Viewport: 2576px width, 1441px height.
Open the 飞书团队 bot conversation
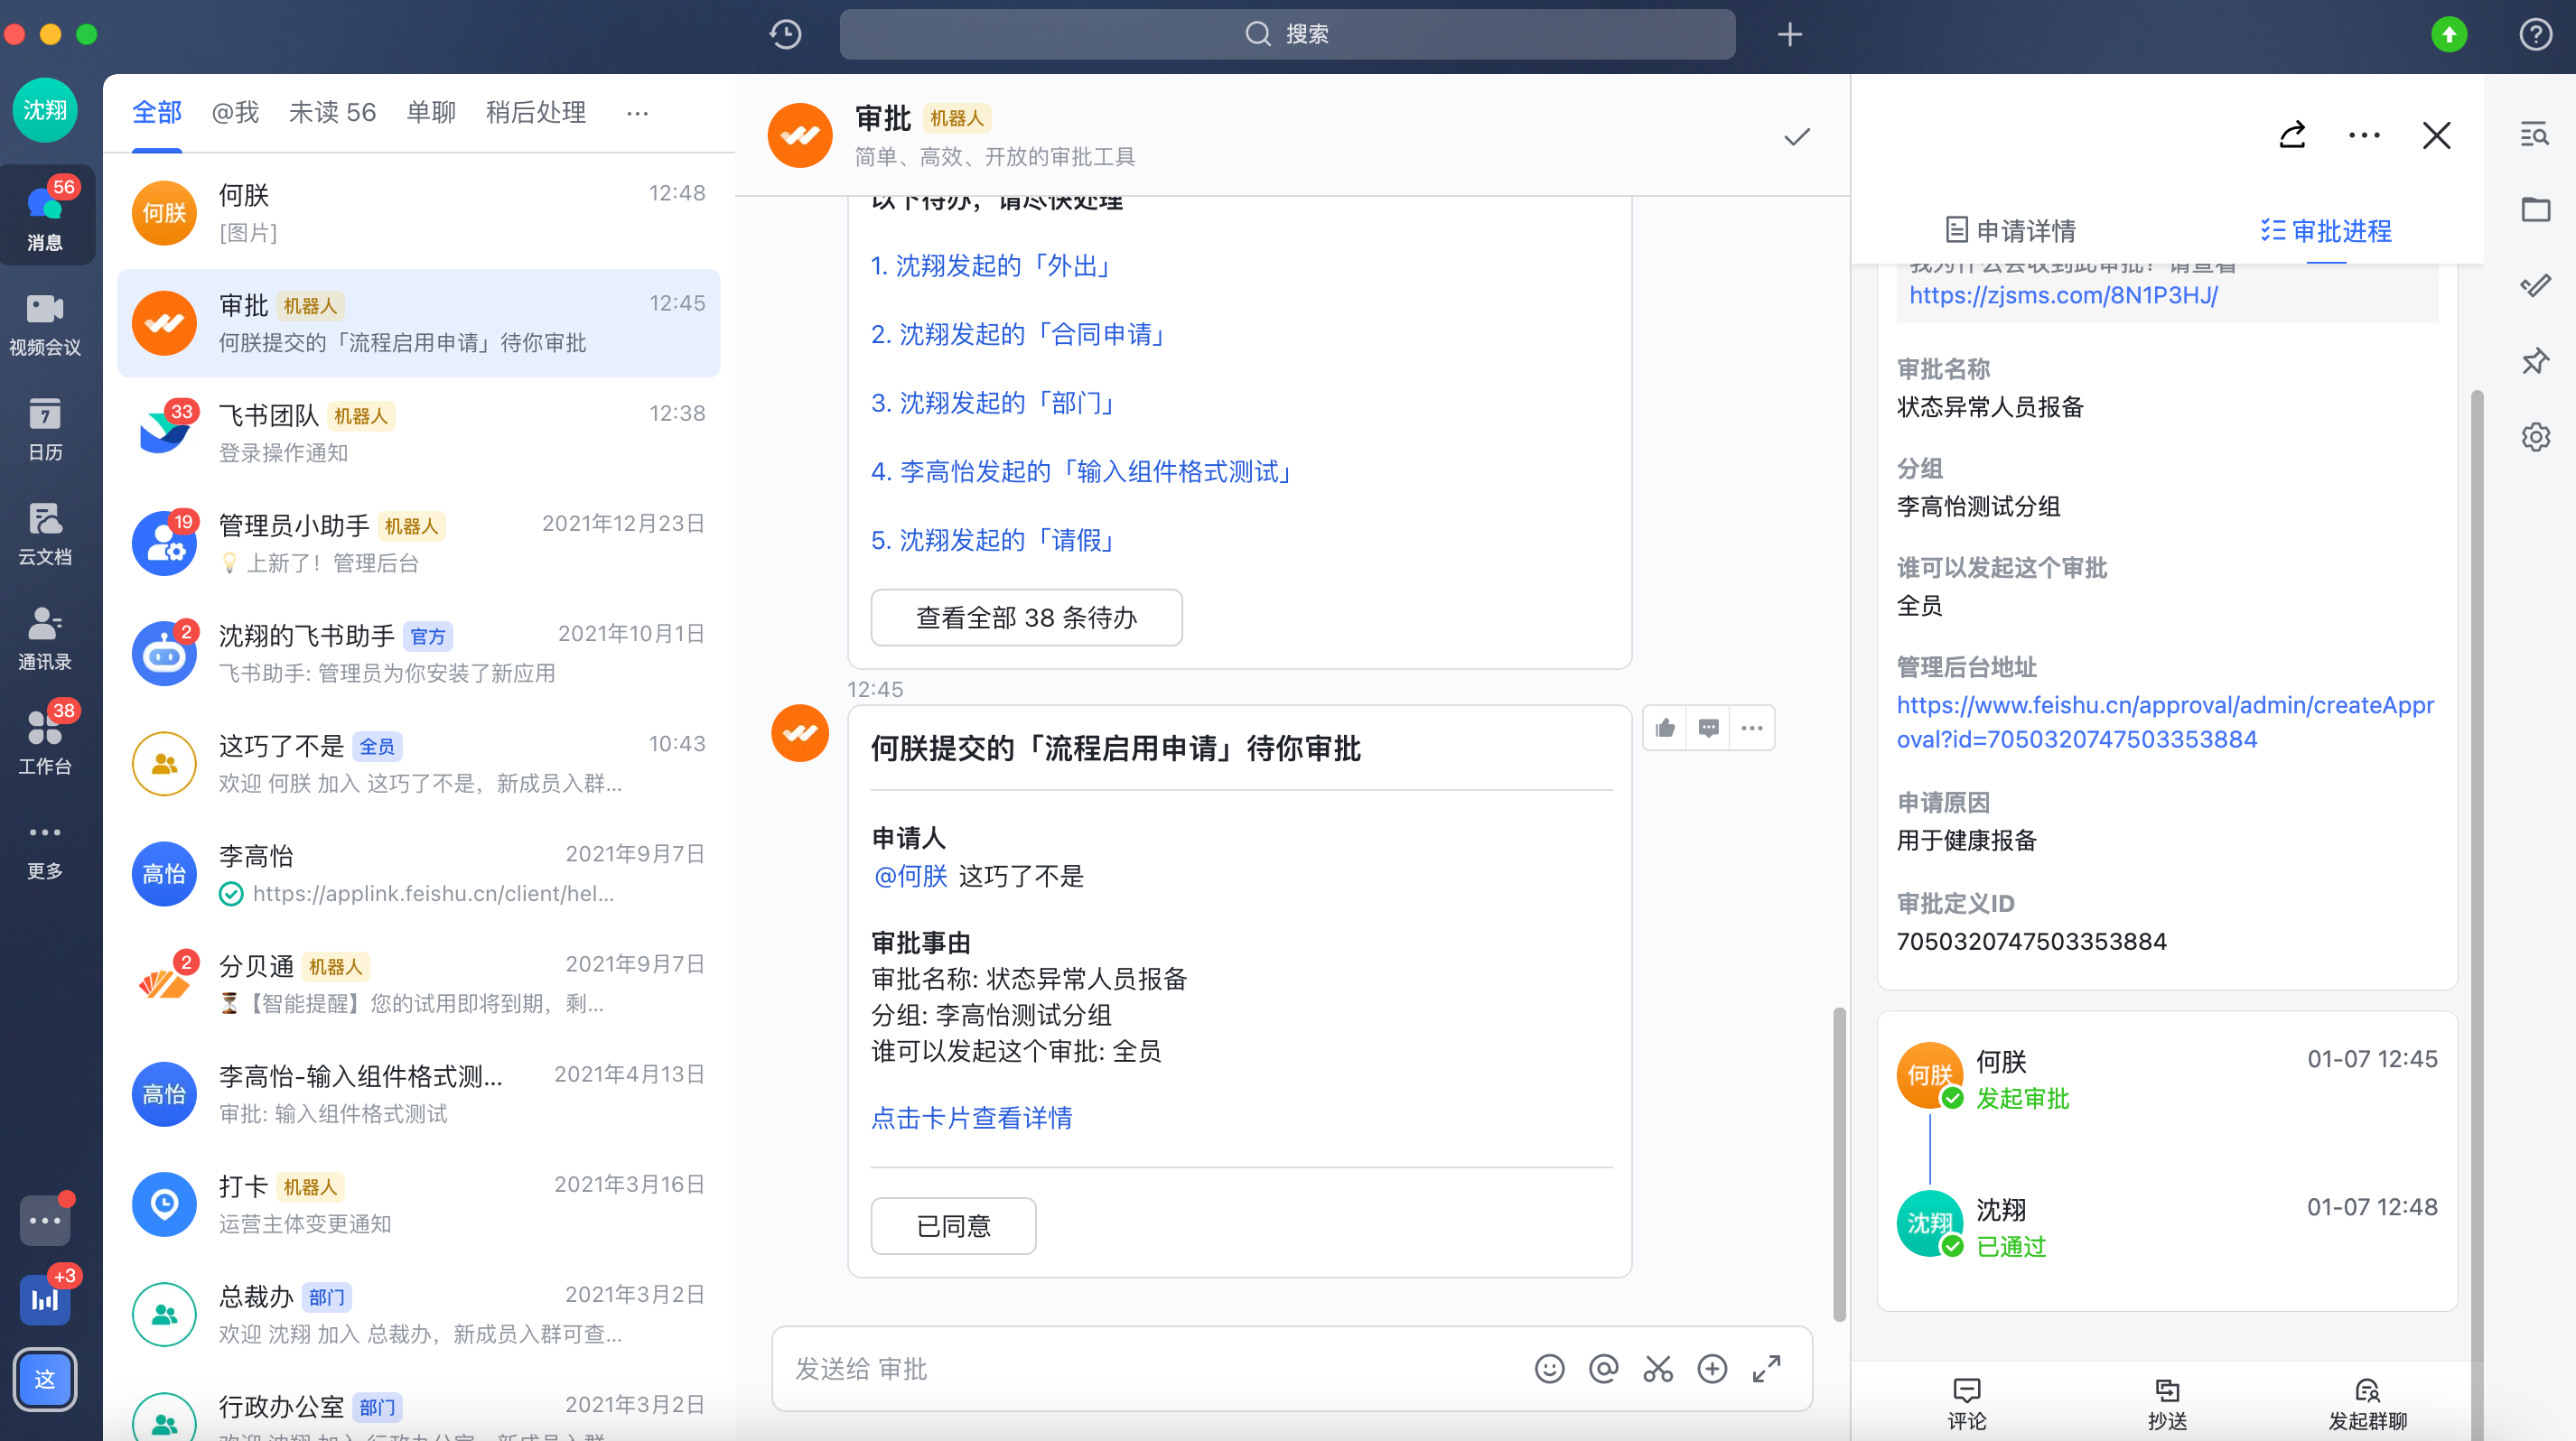(418, 432)
